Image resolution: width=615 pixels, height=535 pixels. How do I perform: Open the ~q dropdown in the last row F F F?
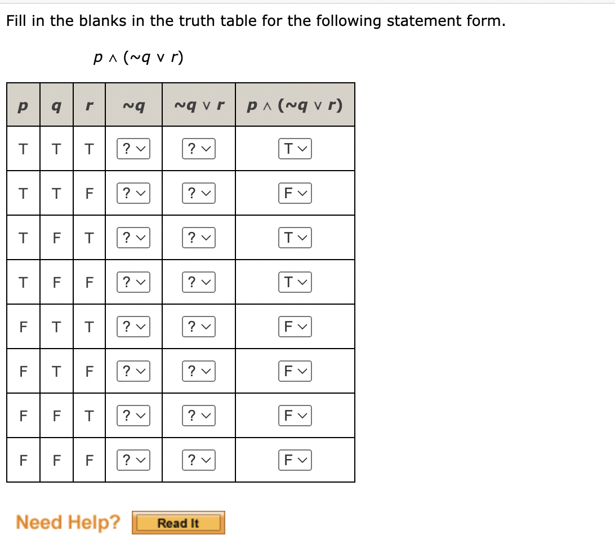[133, 460]
